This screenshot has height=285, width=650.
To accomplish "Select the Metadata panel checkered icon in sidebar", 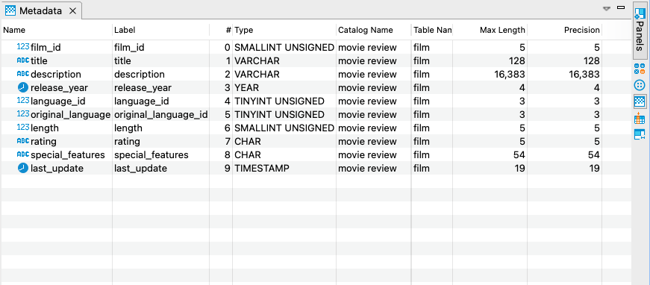I will 640,102.
